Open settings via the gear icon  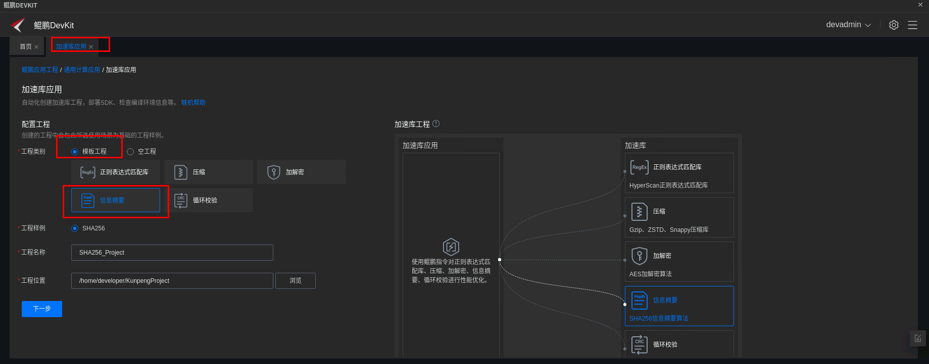coord(894,25)
